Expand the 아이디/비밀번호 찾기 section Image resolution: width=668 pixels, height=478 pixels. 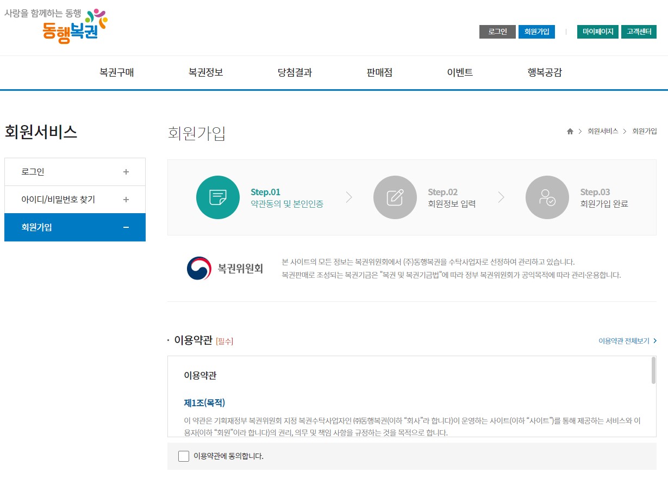point(74,199)
